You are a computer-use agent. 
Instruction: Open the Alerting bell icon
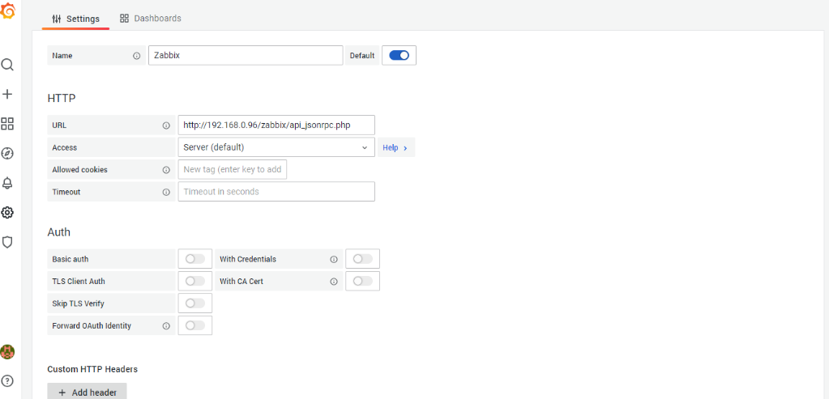click(7, 183)
